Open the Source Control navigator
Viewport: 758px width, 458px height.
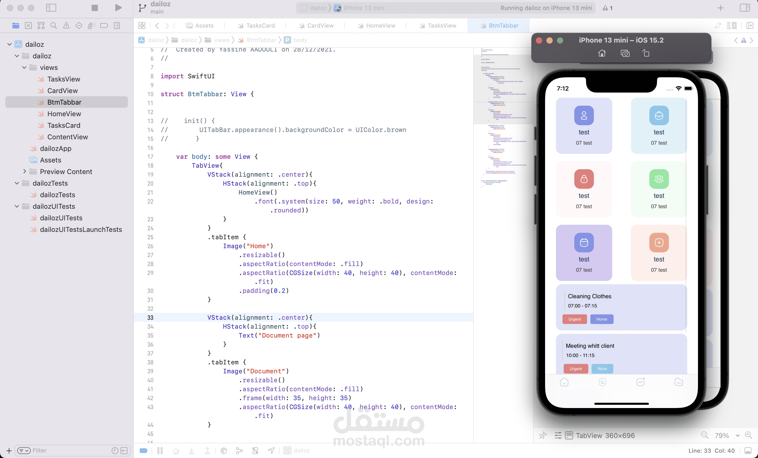click(28, 26)
